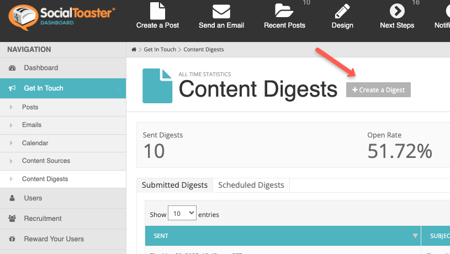Viewport: 450px width, 254px height.
Task: Switch to Submitted Digests tab
Action: [174, 185]
